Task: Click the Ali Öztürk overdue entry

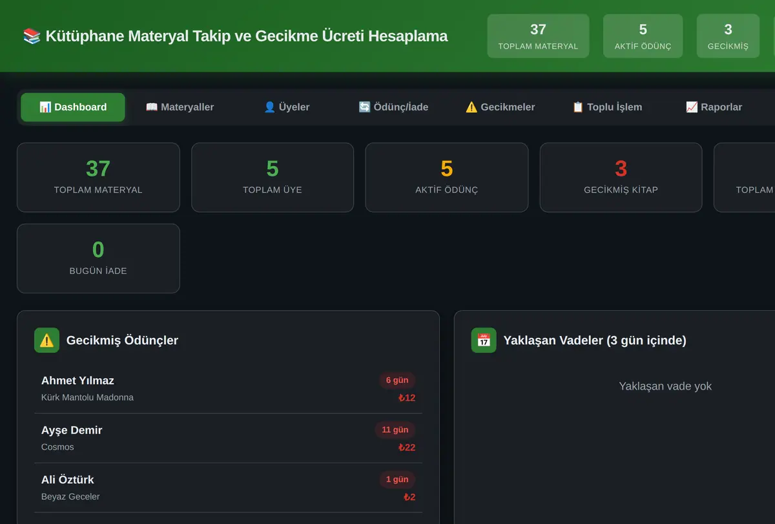Action: tap(228, 488)
